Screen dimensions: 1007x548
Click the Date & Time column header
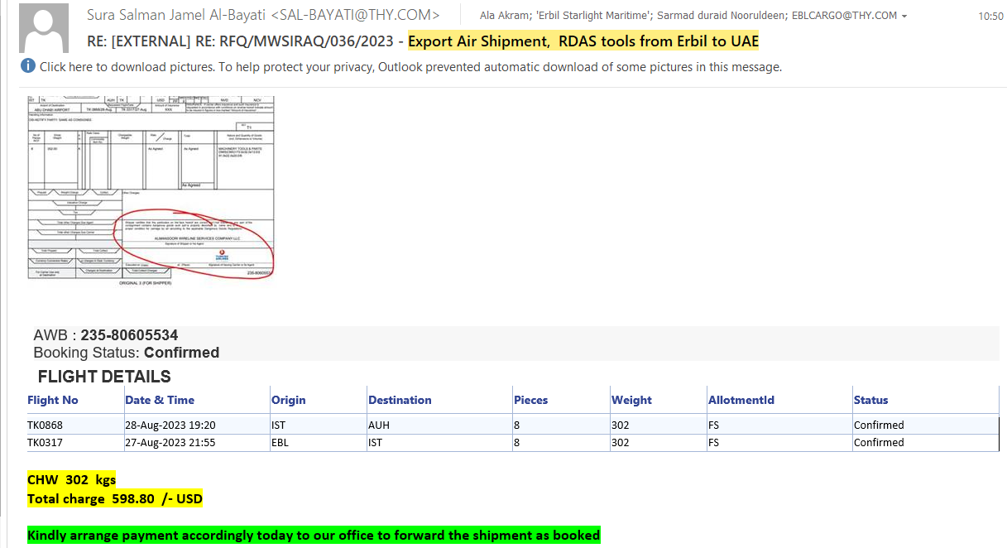tap(160, 400)
